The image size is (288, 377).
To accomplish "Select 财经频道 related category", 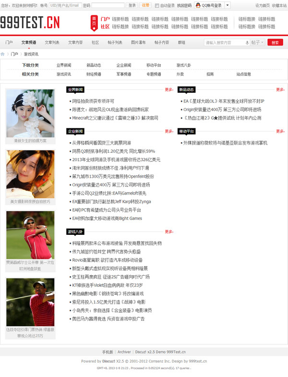I will click(x=94, y=74).
